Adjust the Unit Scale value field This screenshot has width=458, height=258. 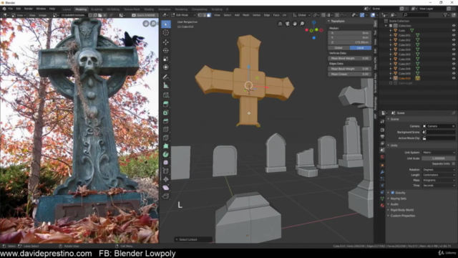[439, 158]
